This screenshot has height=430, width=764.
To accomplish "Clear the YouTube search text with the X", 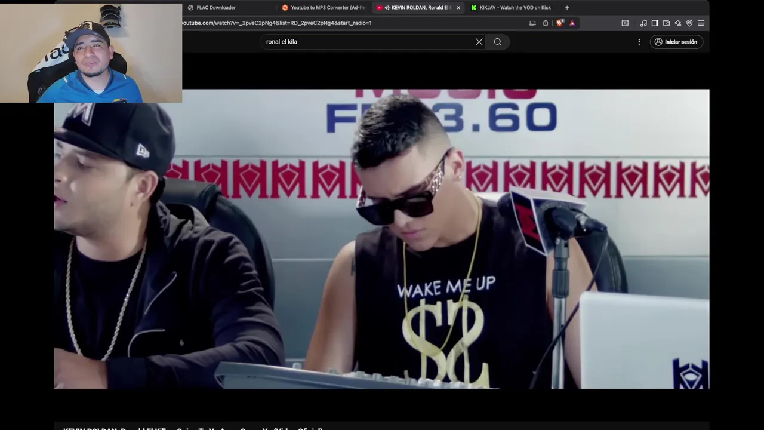I will pos(479,42).
